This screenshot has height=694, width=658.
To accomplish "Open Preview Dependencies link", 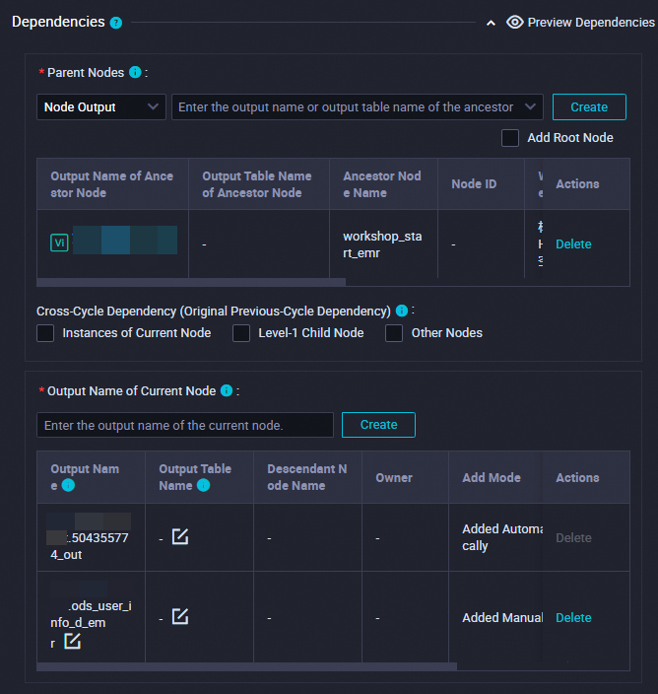I will tap(591, 23).
